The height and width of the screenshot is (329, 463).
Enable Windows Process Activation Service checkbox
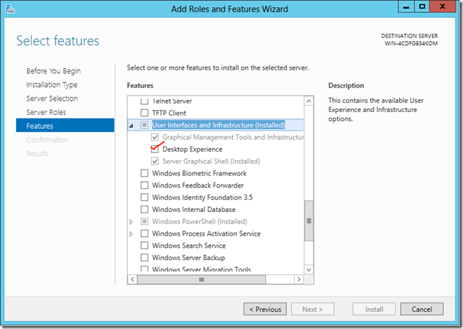145,233
